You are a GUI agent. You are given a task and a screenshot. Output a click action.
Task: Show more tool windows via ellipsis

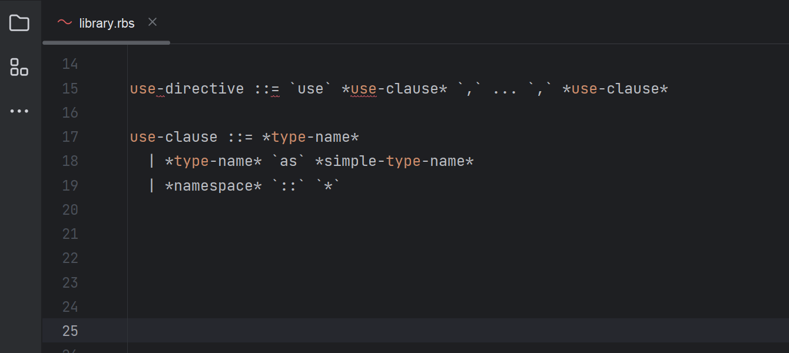[x=19, y=111]
